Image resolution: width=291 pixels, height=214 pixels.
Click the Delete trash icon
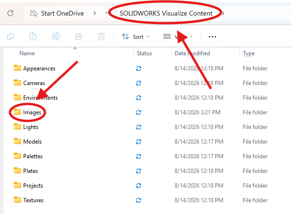point(101,36)
